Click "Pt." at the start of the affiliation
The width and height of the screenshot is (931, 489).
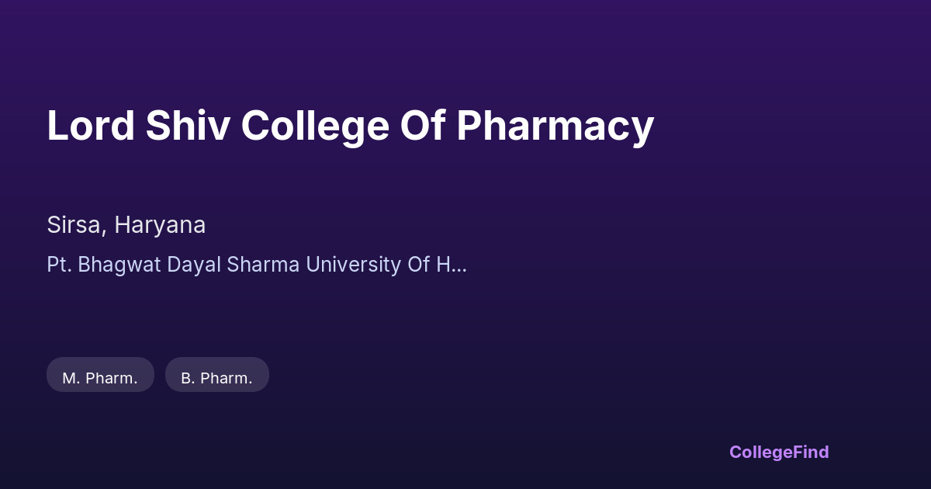pos(59,265)
